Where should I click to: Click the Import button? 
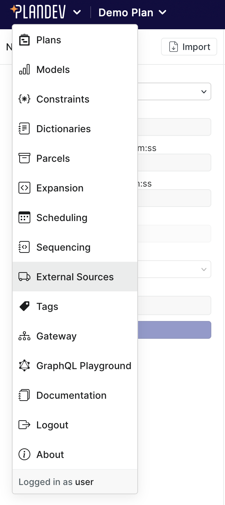pos(189,47)
